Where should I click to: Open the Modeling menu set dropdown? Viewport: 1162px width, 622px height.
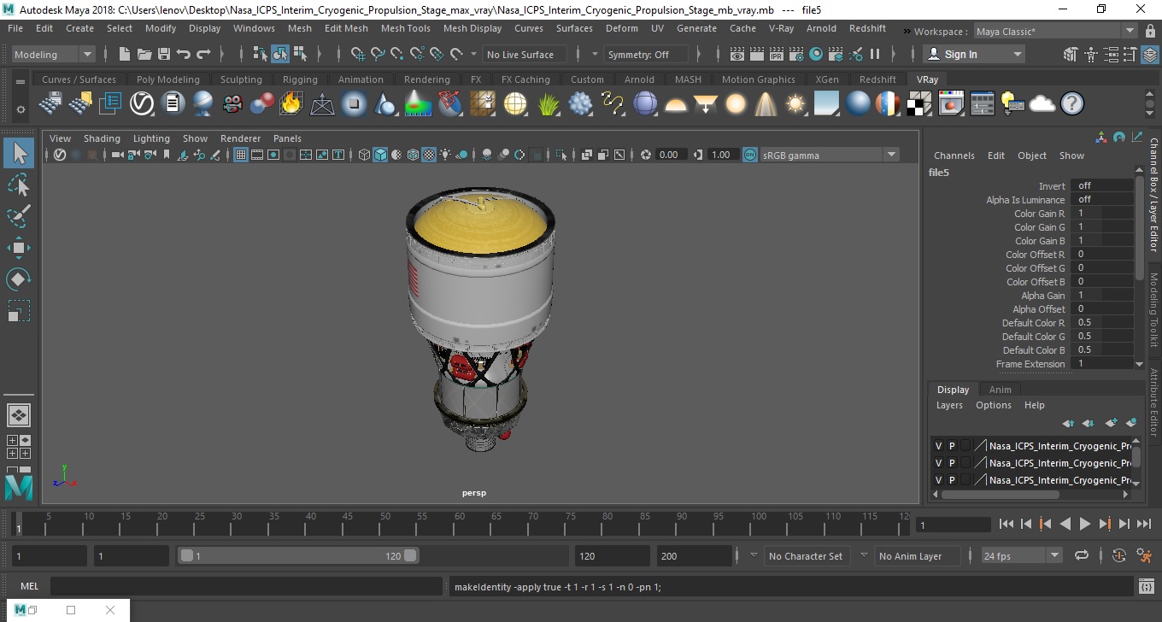click(x=53, y=54)
